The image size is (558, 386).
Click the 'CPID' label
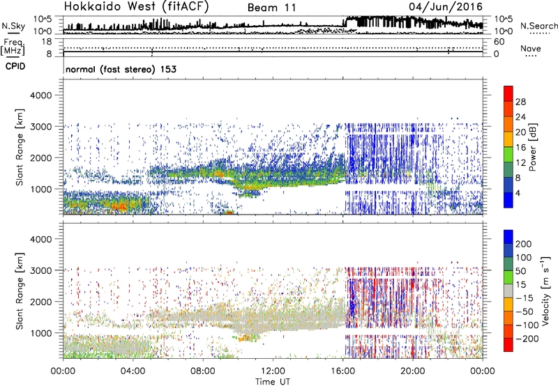[x=15, y=66]
